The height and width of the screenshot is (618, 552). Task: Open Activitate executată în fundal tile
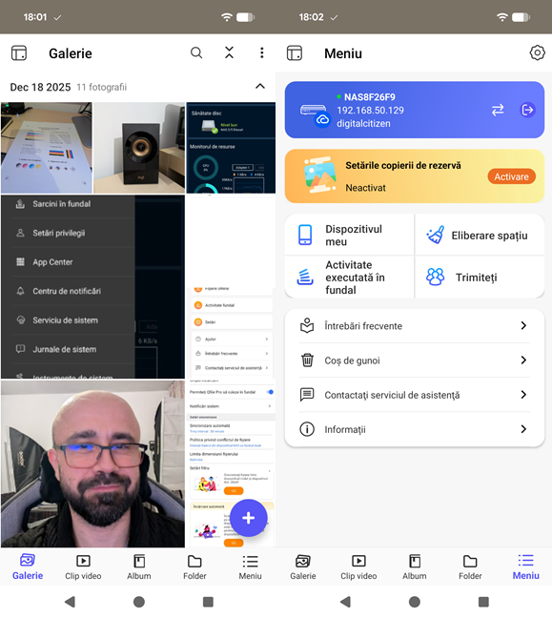[349, 278]
